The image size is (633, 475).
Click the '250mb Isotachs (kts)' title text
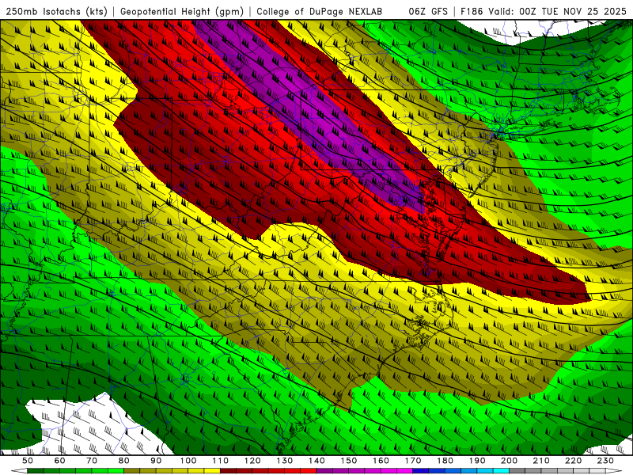[57, 11]
